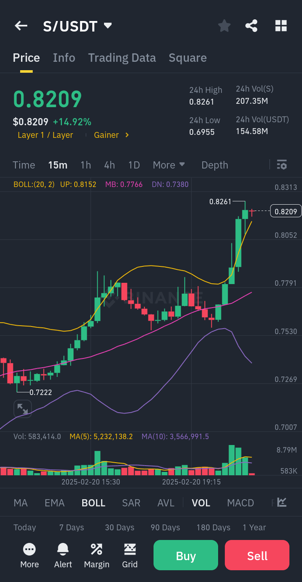Select the 1h interval
Viewport: 302px width, 582px height.
(x=86, y=165)
